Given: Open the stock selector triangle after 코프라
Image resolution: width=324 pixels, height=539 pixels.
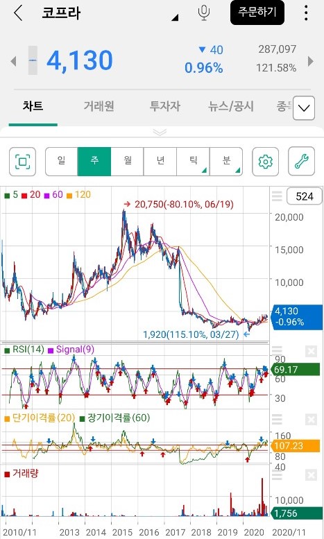Looking at the screenshot, I should 175,17.
